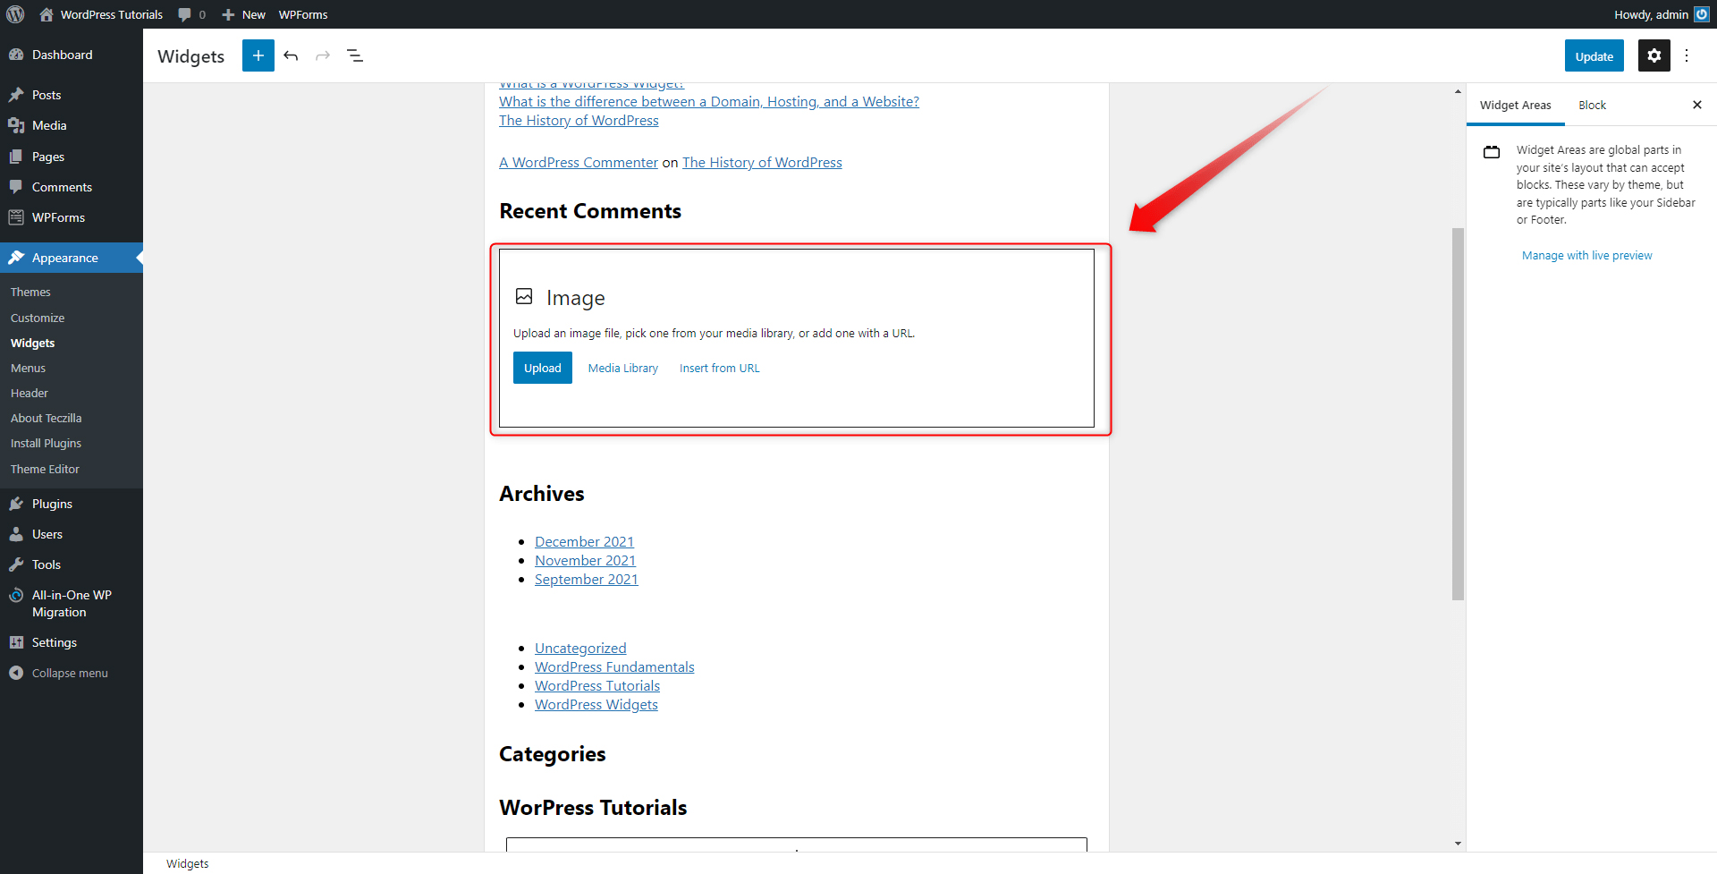Click the widget area icon in sidebar
Image resolution: width=1717 pixels, height=874 pixels.
pos(1492,152)
